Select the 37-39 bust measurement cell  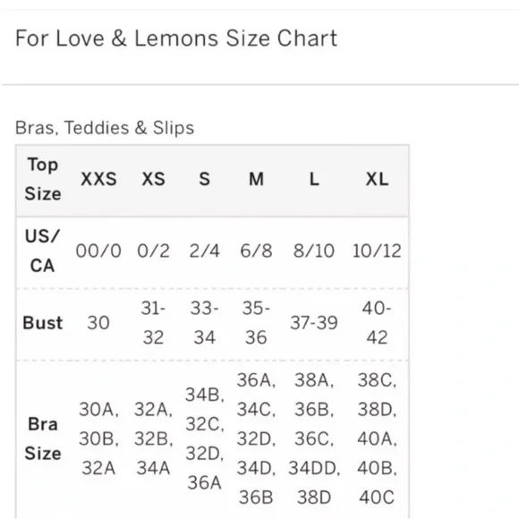coord(314,323)
